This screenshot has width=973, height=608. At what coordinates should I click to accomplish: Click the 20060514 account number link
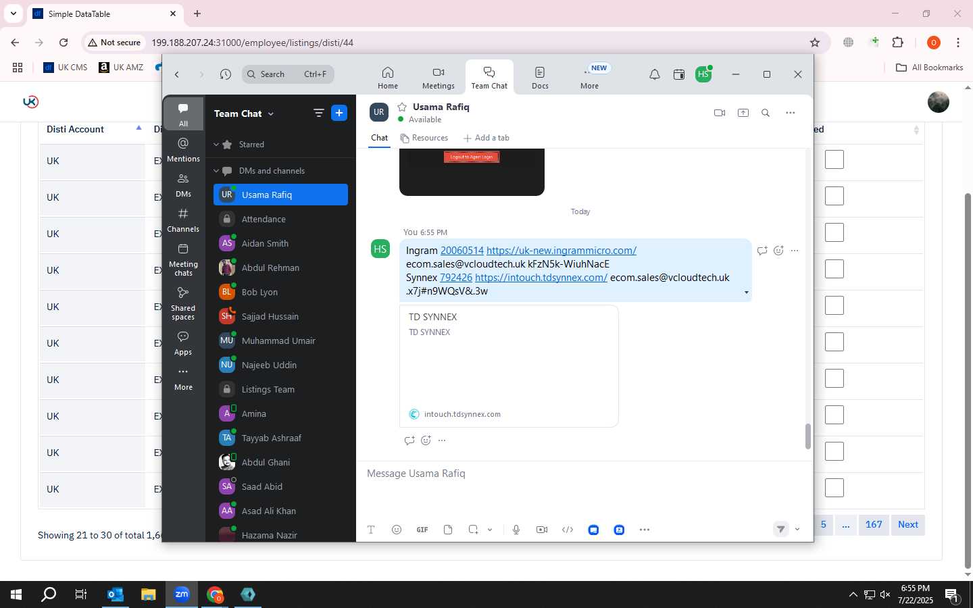click(x=462, y=251)
